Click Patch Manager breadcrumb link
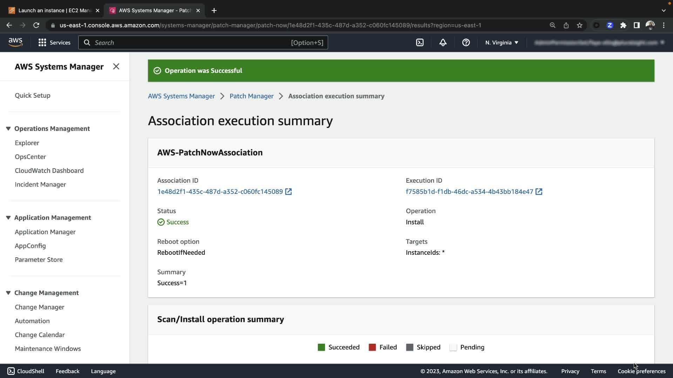673x378 pixels. (x=251, y=96)
